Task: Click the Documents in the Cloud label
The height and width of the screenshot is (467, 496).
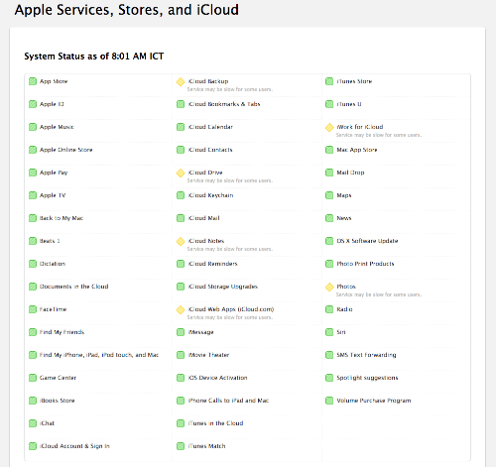Action: (x=74, y=287)
